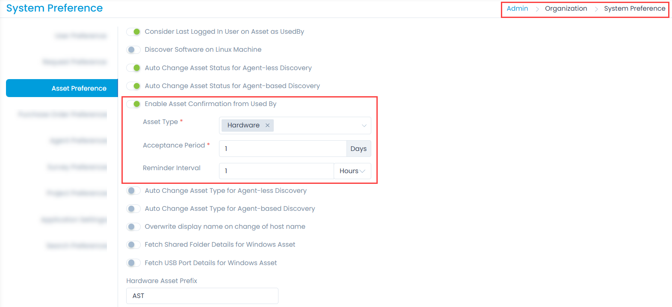
Task: Expand the Asset Type dropdown arrow
Action: (364, 126)
